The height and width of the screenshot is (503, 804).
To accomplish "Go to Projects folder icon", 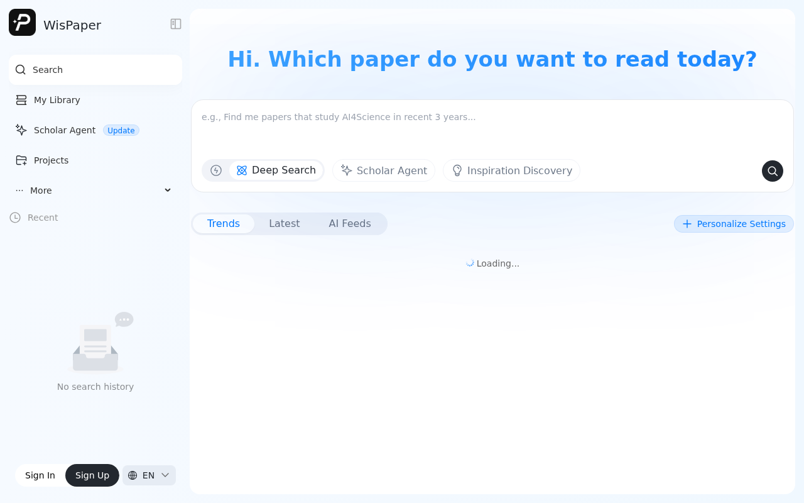I will [x=21, y=160].
